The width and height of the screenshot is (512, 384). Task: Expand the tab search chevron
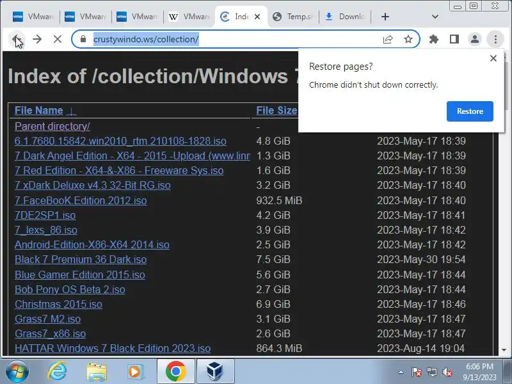tap(435, 17)
